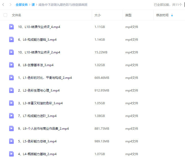The height and width of the screenshot is (163, 185).
Task: Click video icon for L6-构成能力基础_3.mp4
Action: coord(11,39)
